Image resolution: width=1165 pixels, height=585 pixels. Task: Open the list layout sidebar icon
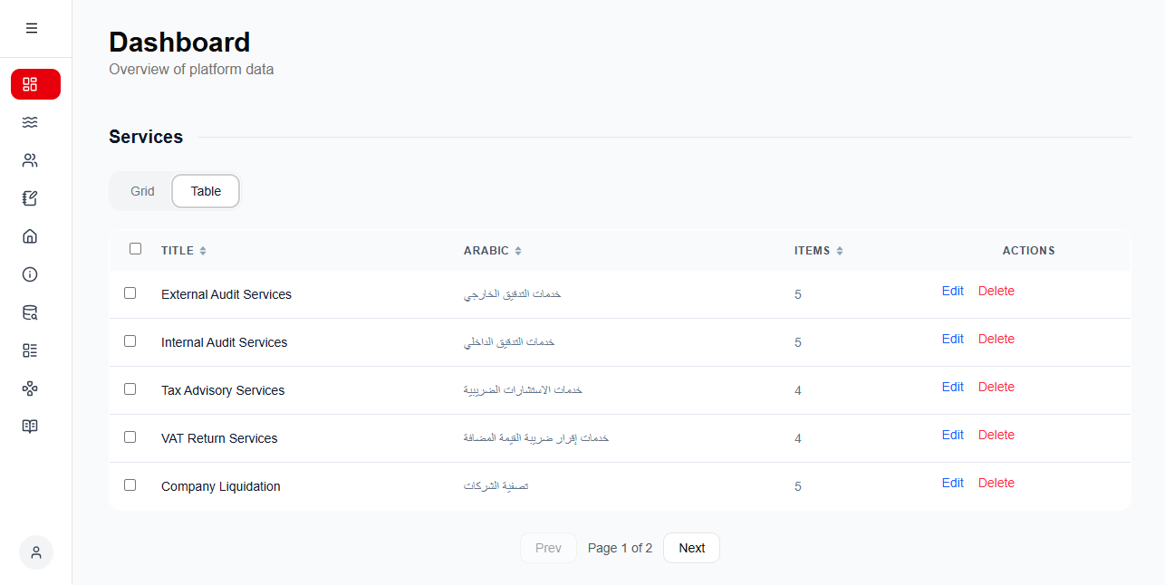click(x=30, y=350)
